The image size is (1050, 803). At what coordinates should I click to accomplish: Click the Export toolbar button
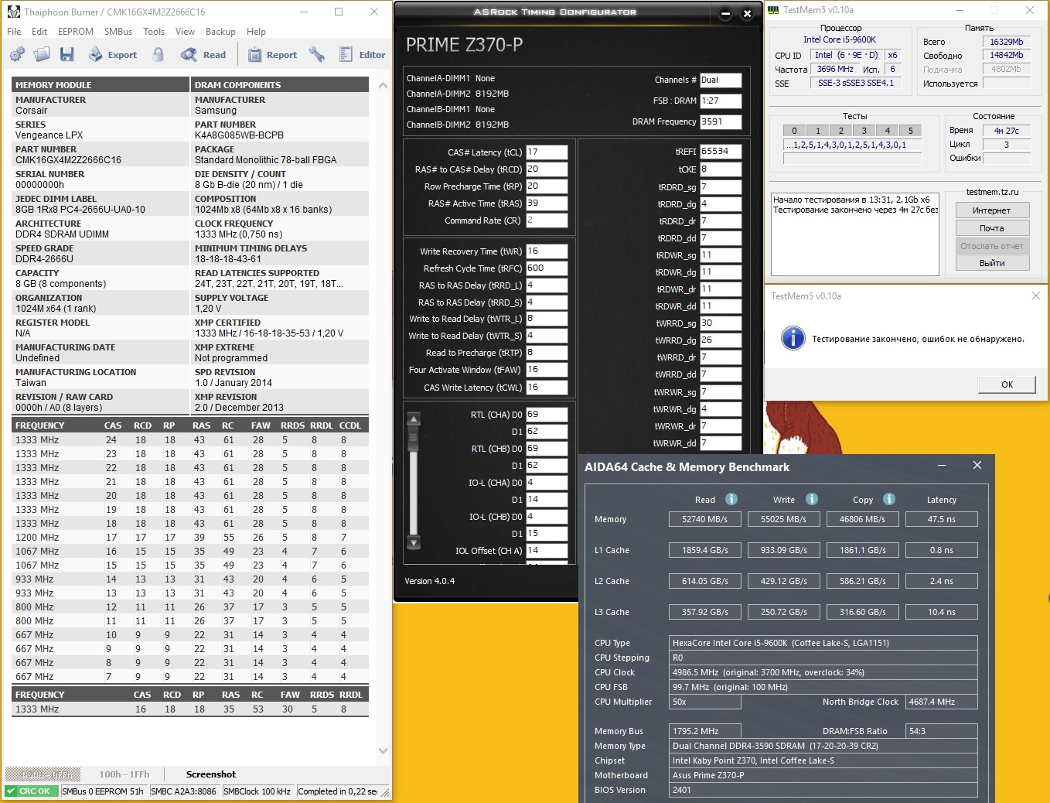coord(113,54)
